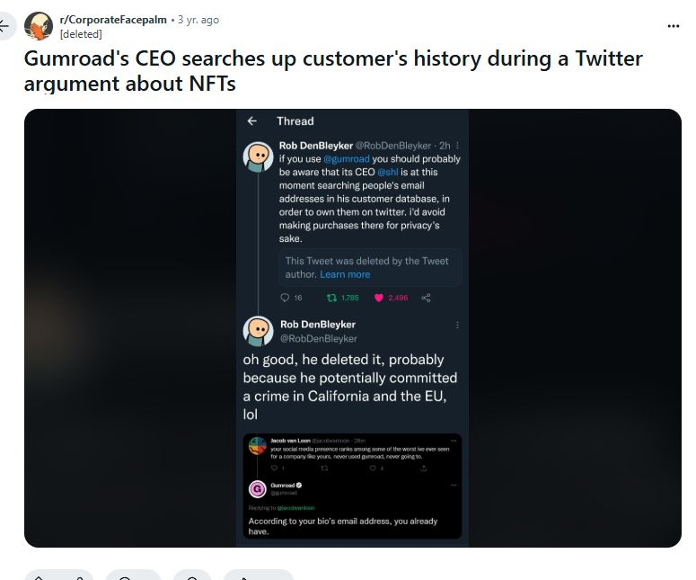Open the r/CorporateFacepalm subreddit link

tap(112, 20)
